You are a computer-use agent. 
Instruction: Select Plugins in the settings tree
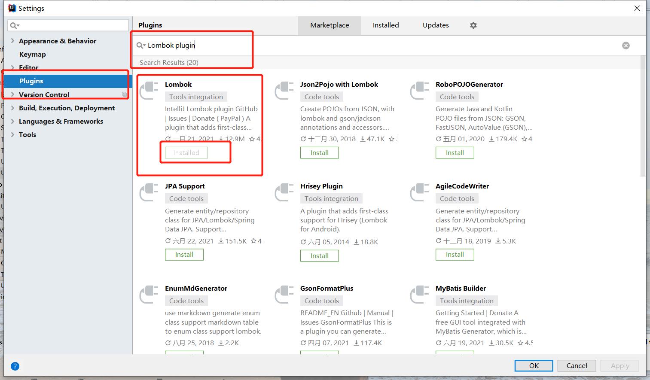tap(68, 81)
